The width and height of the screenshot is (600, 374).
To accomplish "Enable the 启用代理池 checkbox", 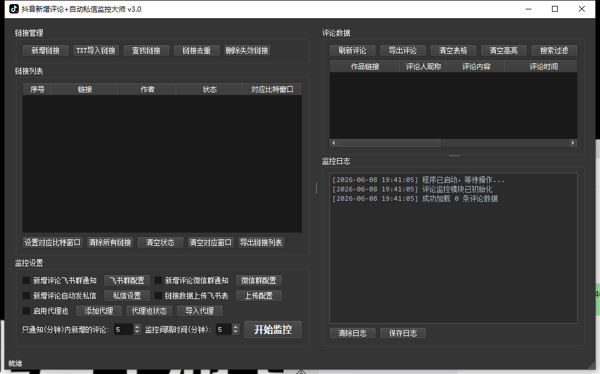I will [26, 311].
